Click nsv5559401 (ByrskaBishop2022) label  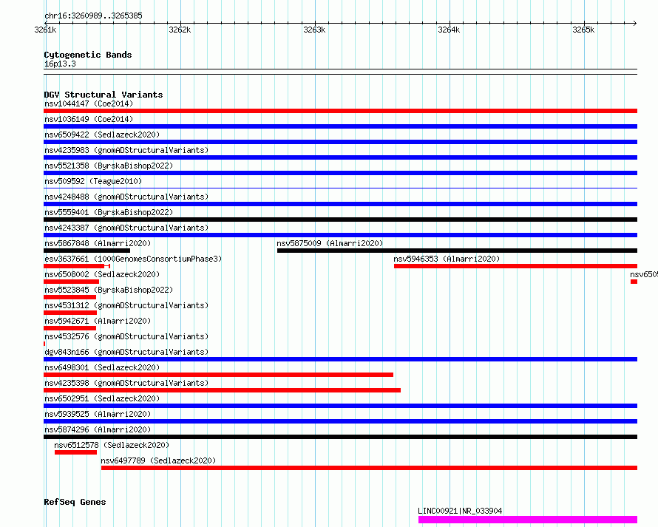109,212
